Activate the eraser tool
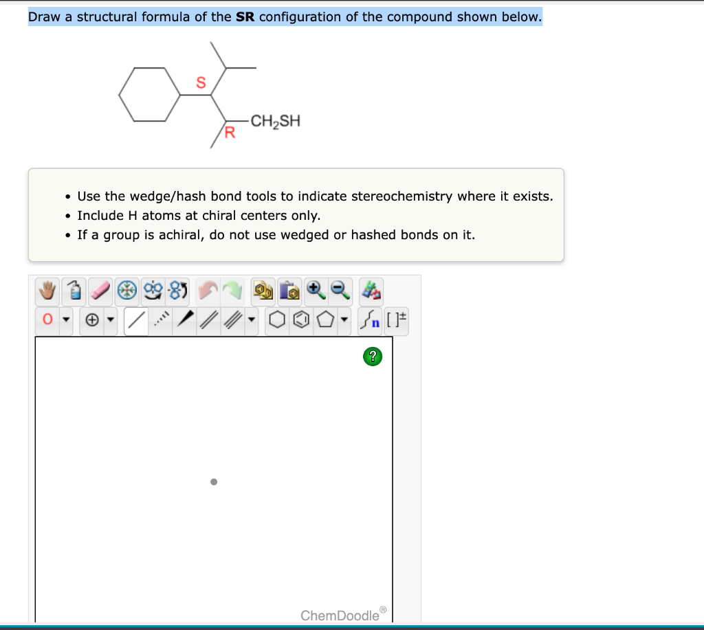The width and height of the screenshot is (704, 630). 98,290
